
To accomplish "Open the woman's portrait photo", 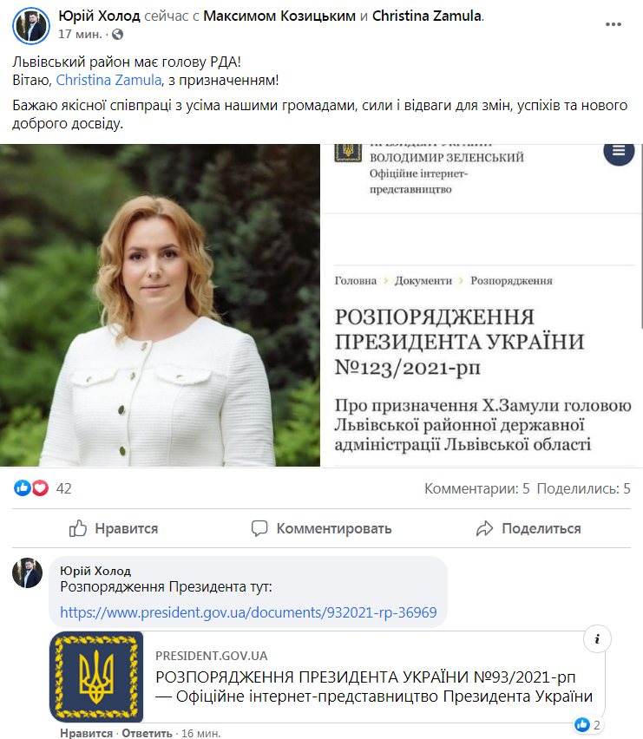I will (x=160, y=305).
